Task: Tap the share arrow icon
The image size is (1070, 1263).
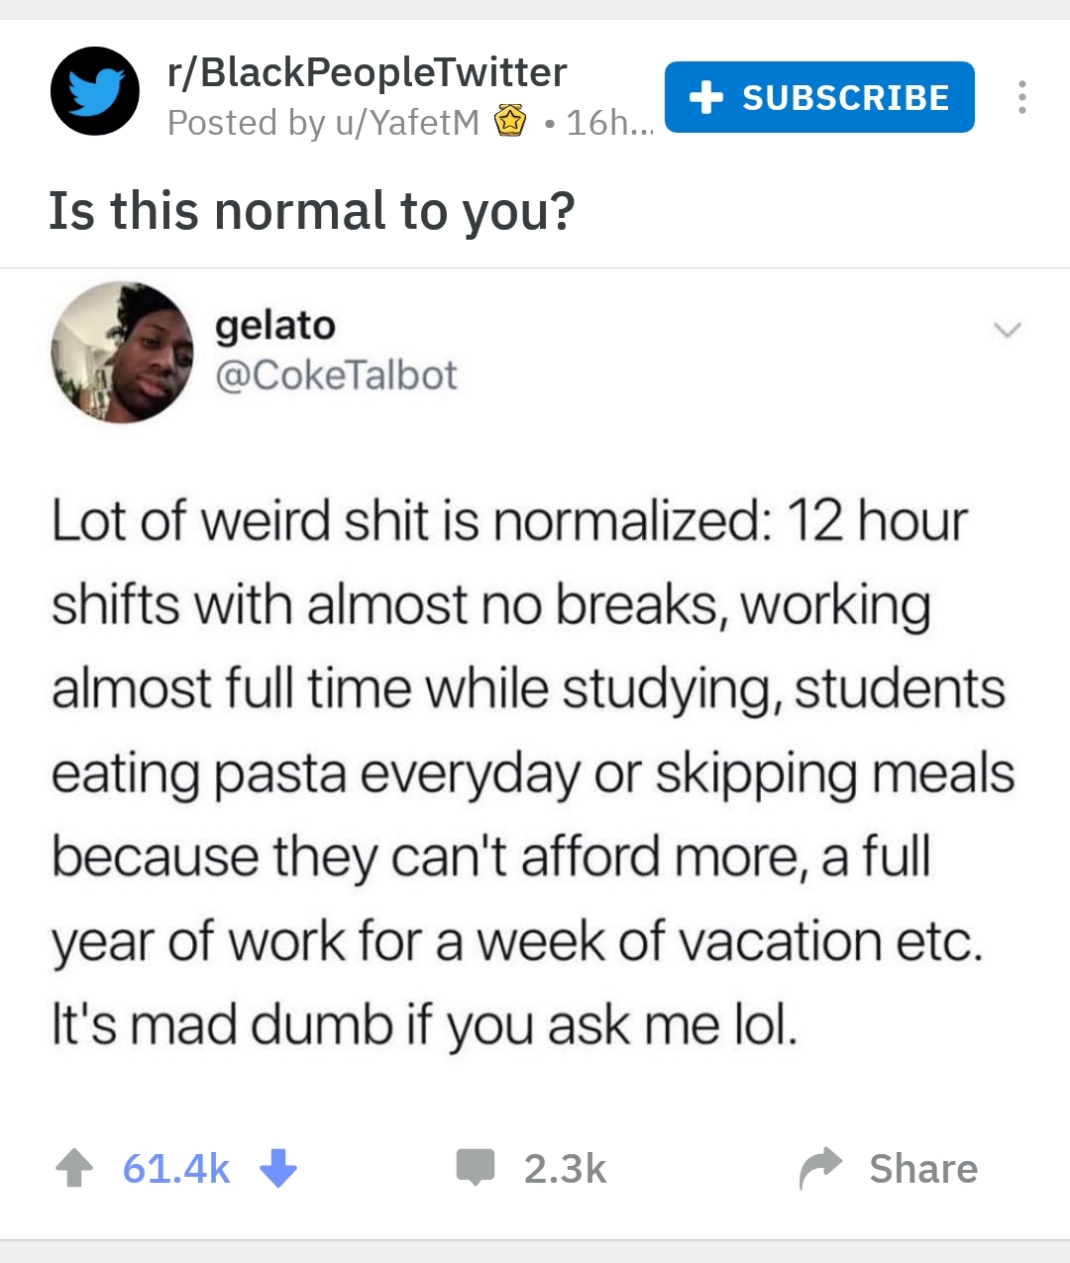Action: coord(820,1168)
